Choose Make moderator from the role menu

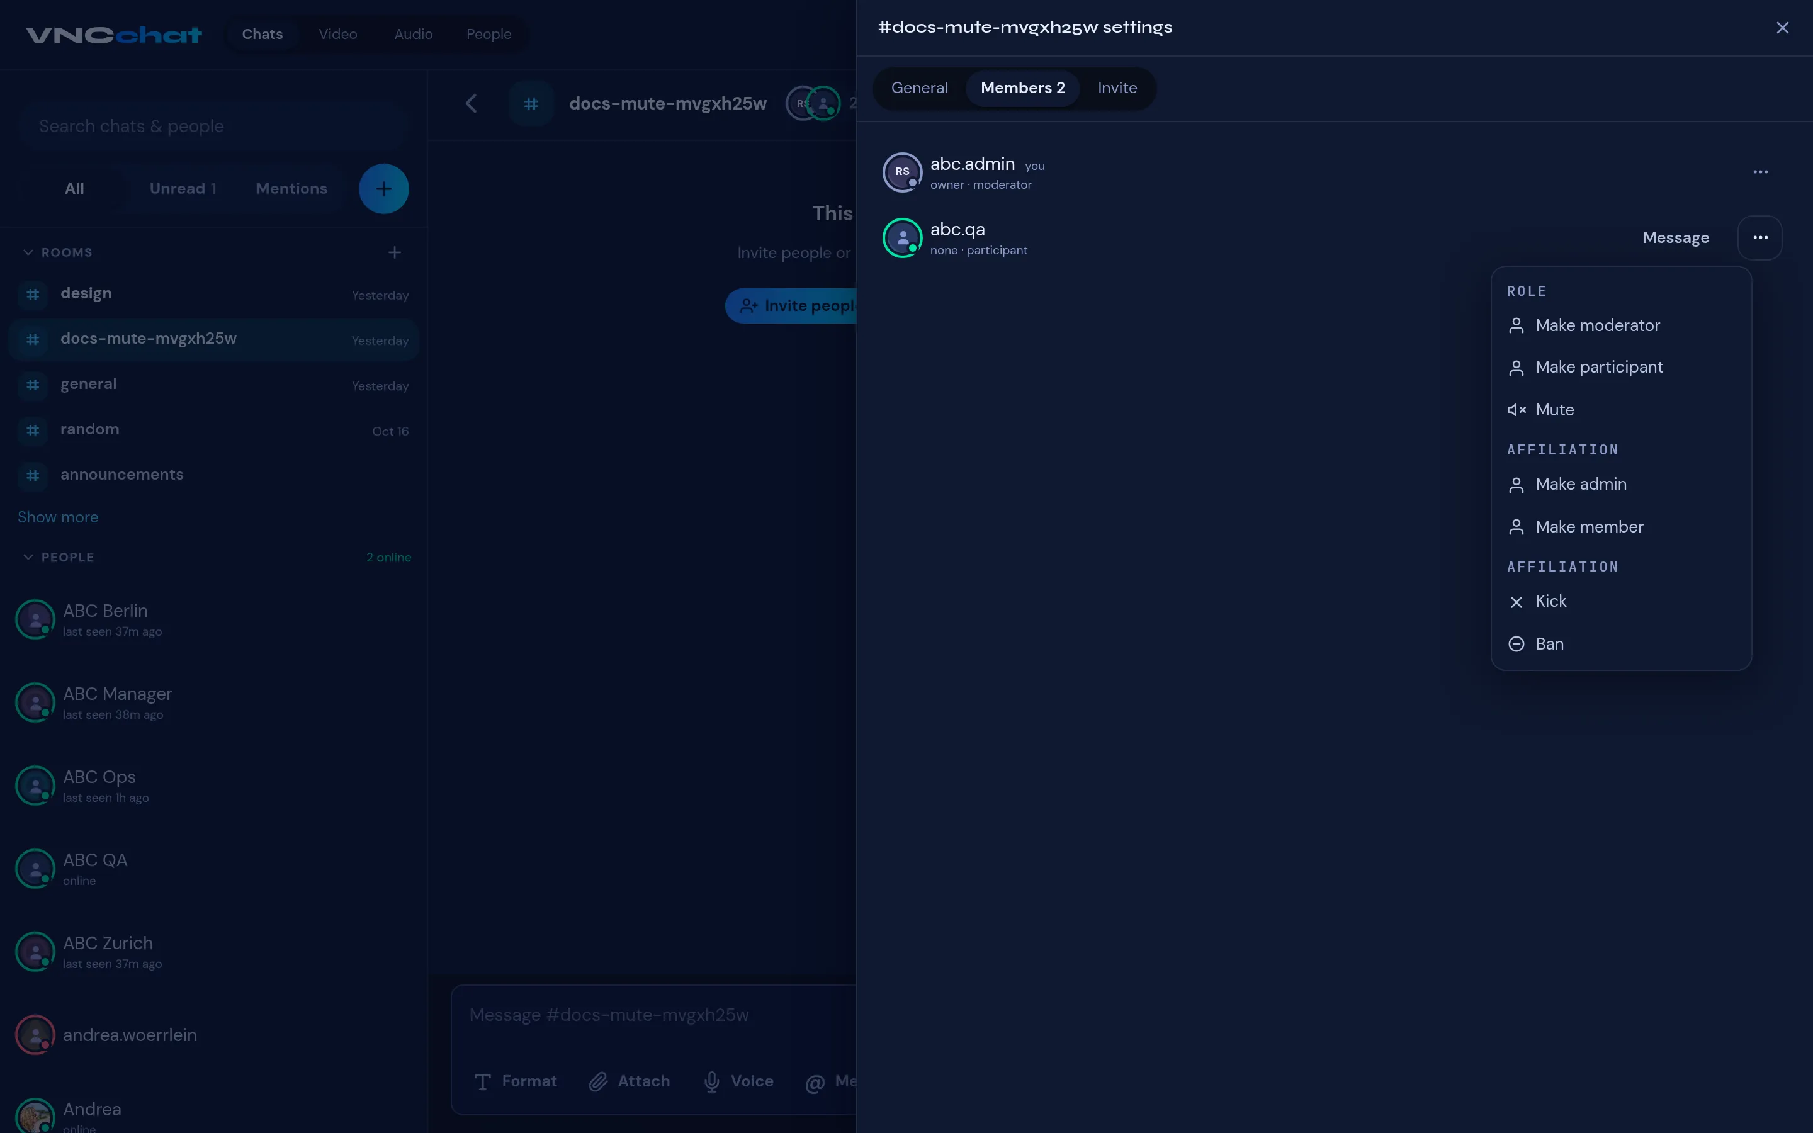pos(1621,325)
